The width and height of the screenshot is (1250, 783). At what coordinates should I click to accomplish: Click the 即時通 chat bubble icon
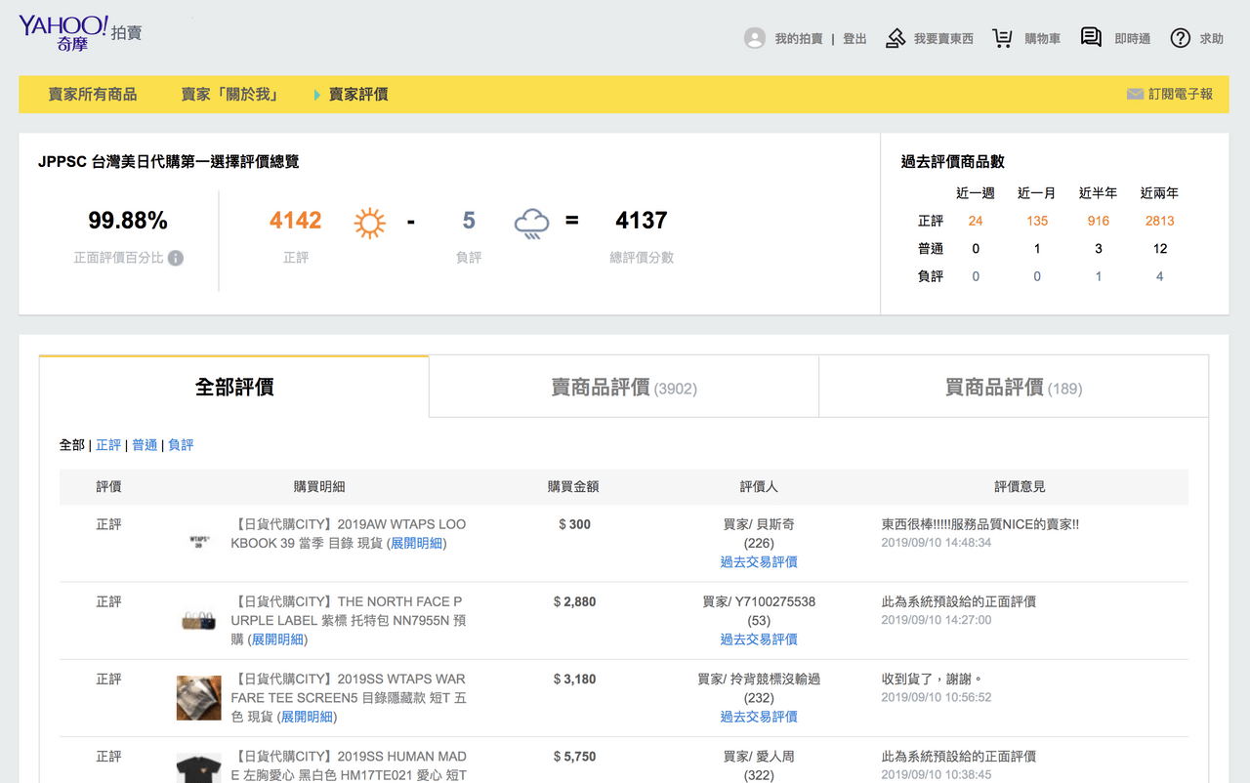pyautogui.click(x=1091, y=37)
